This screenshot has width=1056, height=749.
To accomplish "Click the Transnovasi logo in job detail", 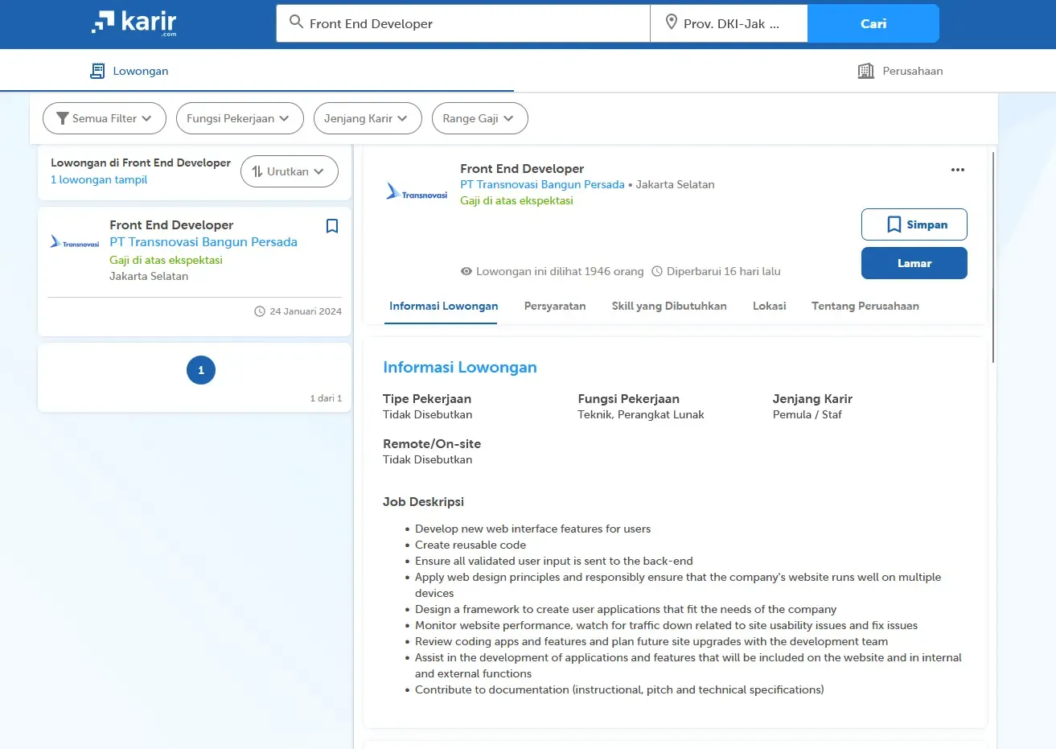I will 417,192.
